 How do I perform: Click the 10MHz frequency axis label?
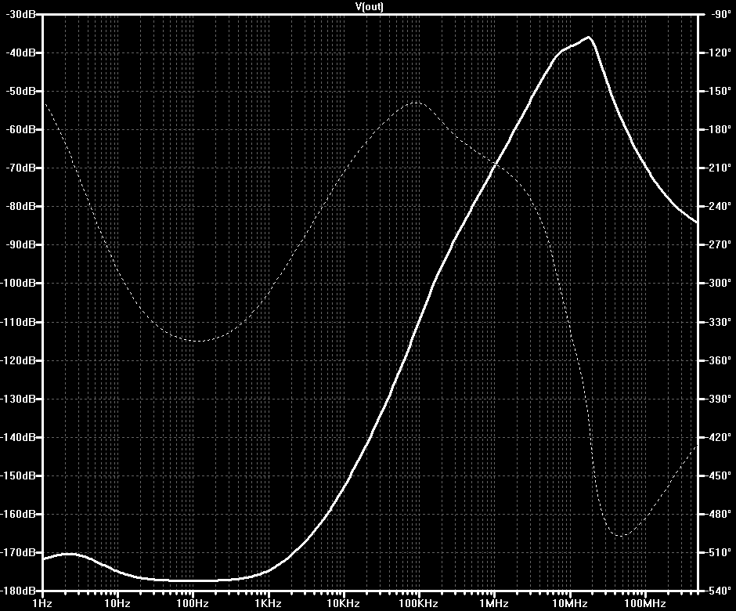pyautogui.click(x=570, y=603)
